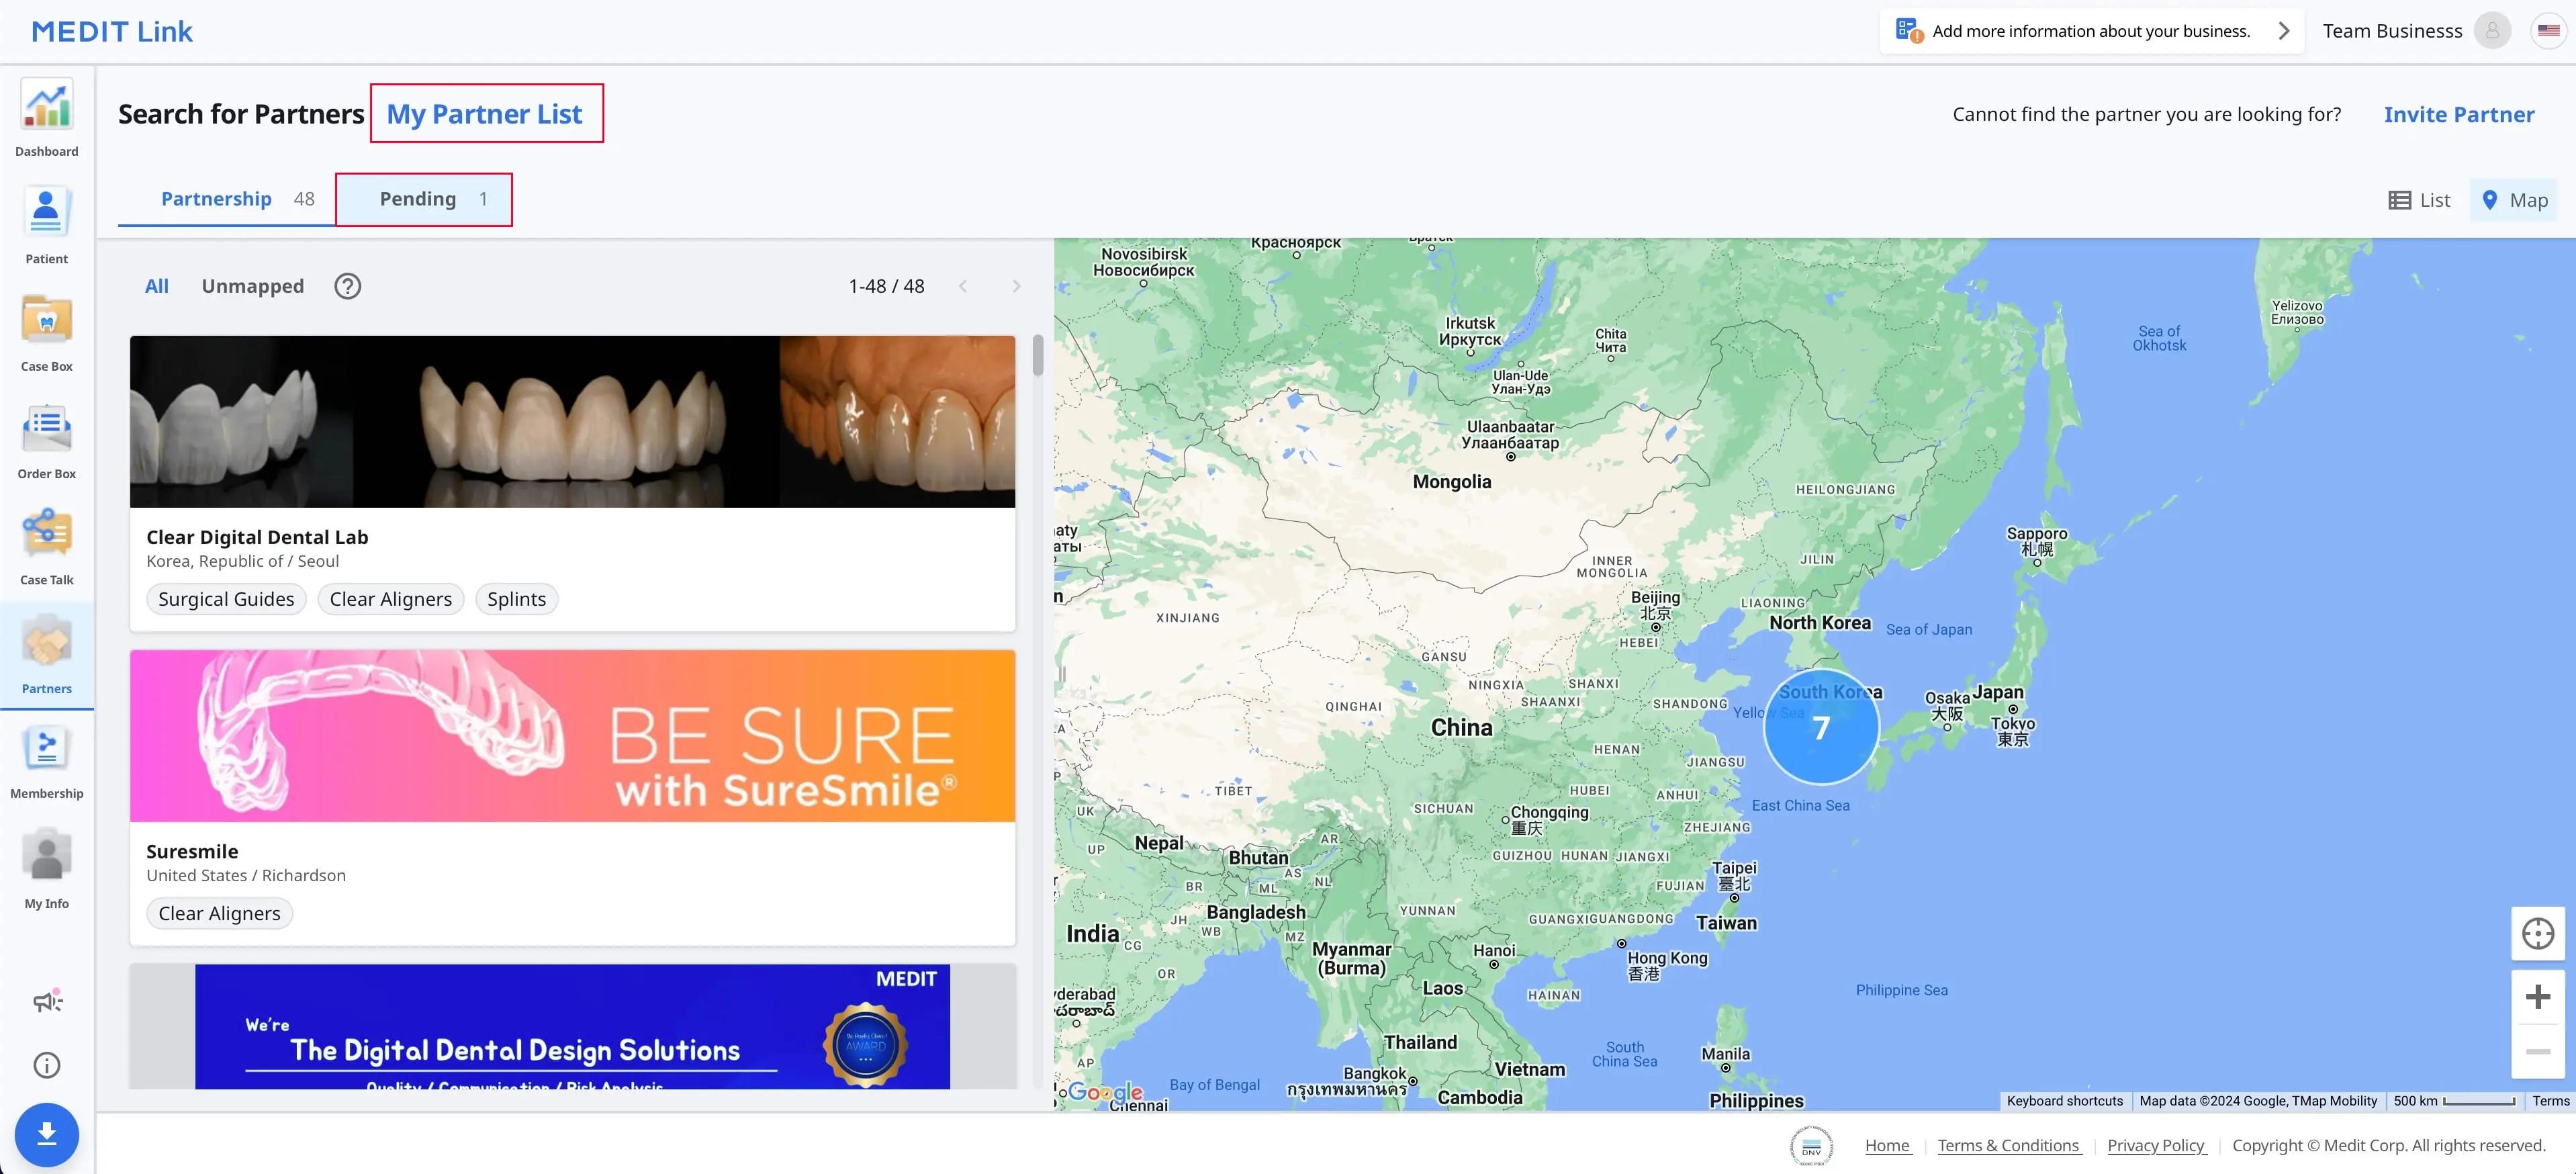Click the map my-location crosshair button
The image size is (2576, 1174).
2537,934
